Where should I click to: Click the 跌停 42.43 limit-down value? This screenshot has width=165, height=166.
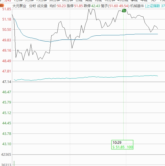pos(92,6)
